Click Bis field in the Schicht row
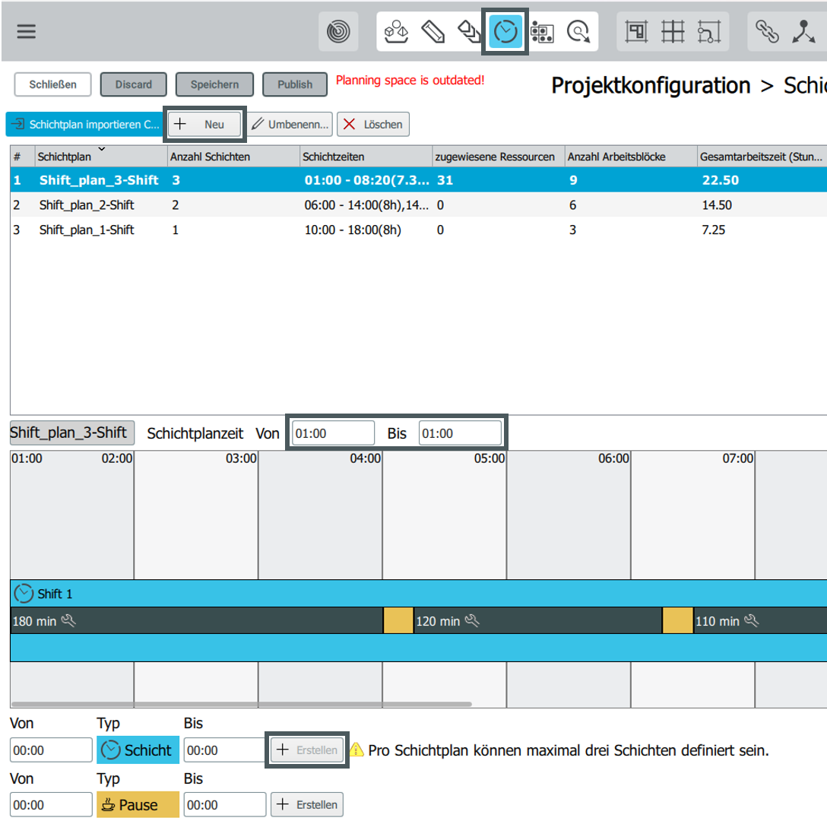Viewport: 827px width, 821px height. (224, 750)
